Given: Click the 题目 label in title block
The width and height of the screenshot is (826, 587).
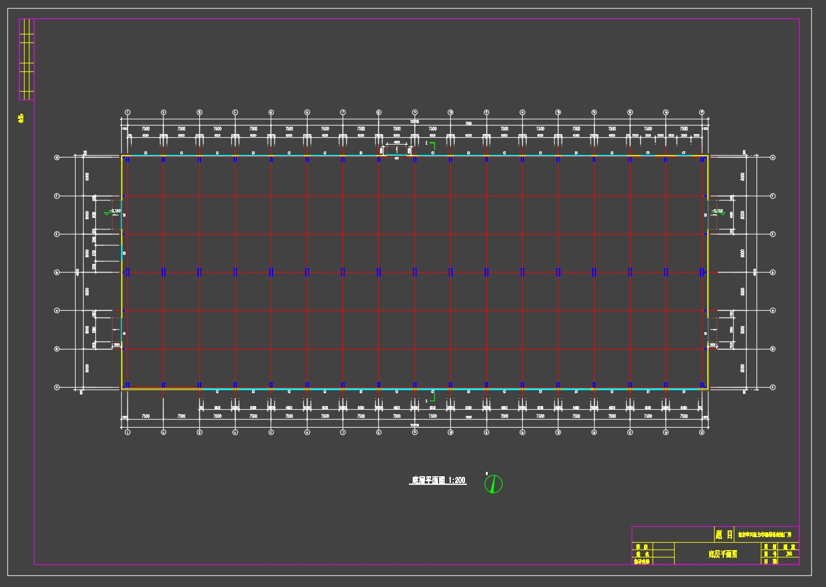Looking at the screenshot, I should [723, 535].
